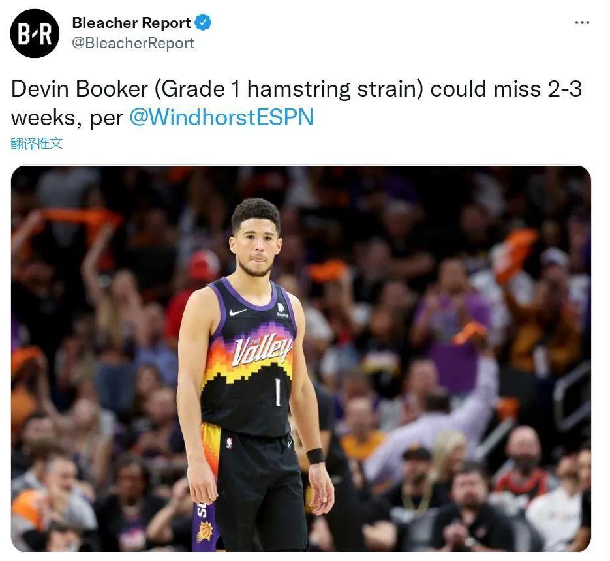
Task: Open the attached Devin Booker photo
Action: (301, 358)
